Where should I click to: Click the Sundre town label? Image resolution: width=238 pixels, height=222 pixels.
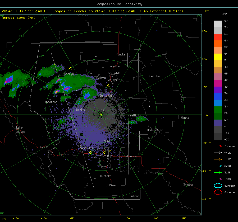pos(80,110)
